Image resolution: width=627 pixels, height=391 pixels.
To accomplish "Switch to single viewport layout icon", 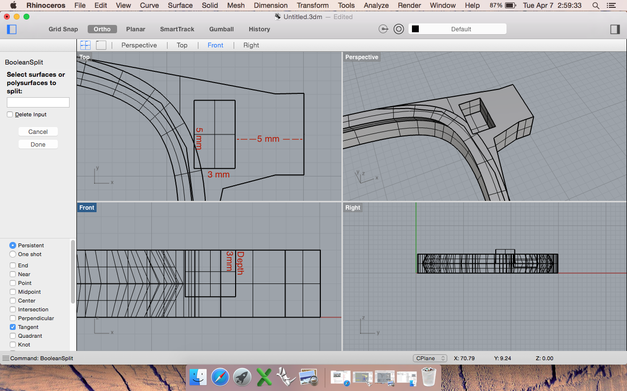I will 101,45.
